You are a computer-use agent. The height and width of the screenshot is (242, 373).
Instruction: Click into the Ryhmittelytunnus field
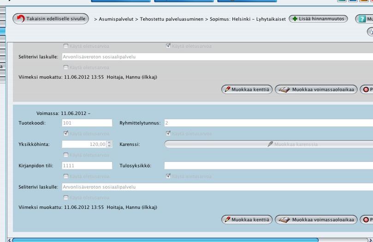[x=269, y=123]
